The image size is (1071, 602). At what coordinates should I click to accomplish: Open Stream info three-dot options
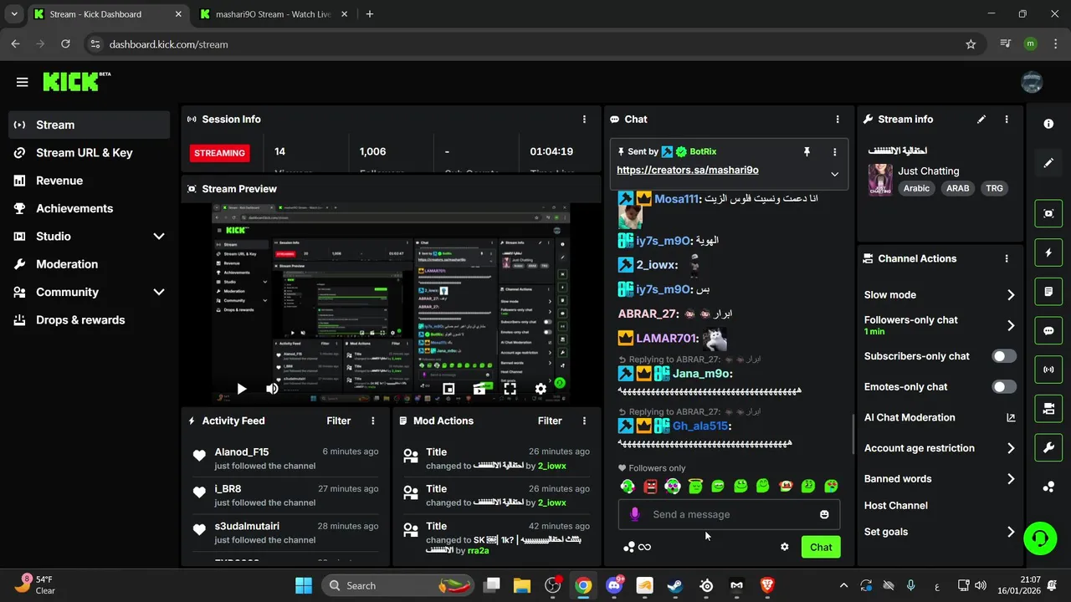(1007, 120)
